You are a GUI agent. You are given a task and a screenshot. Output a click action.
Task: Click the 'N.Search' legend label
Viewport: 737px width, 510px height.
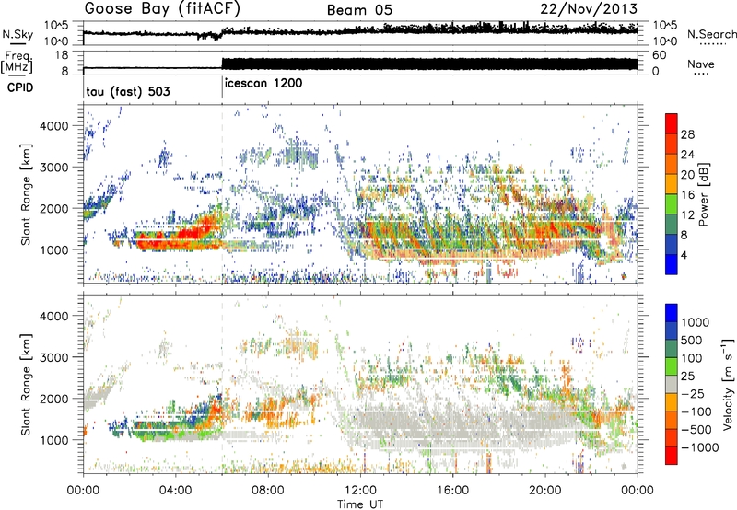711,34
